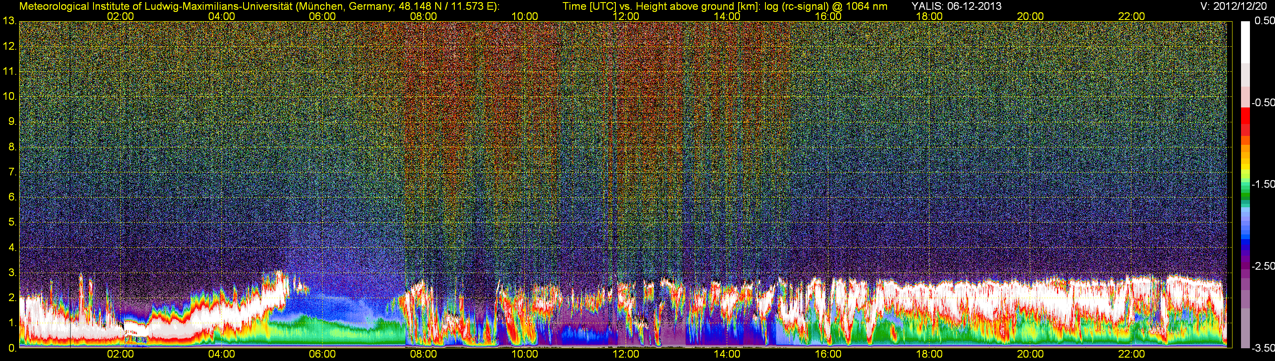Viewport: 1275px width, 361px height.
Task: Click the 22:00 label on bottom time axis
Action: coord(1131,354)
